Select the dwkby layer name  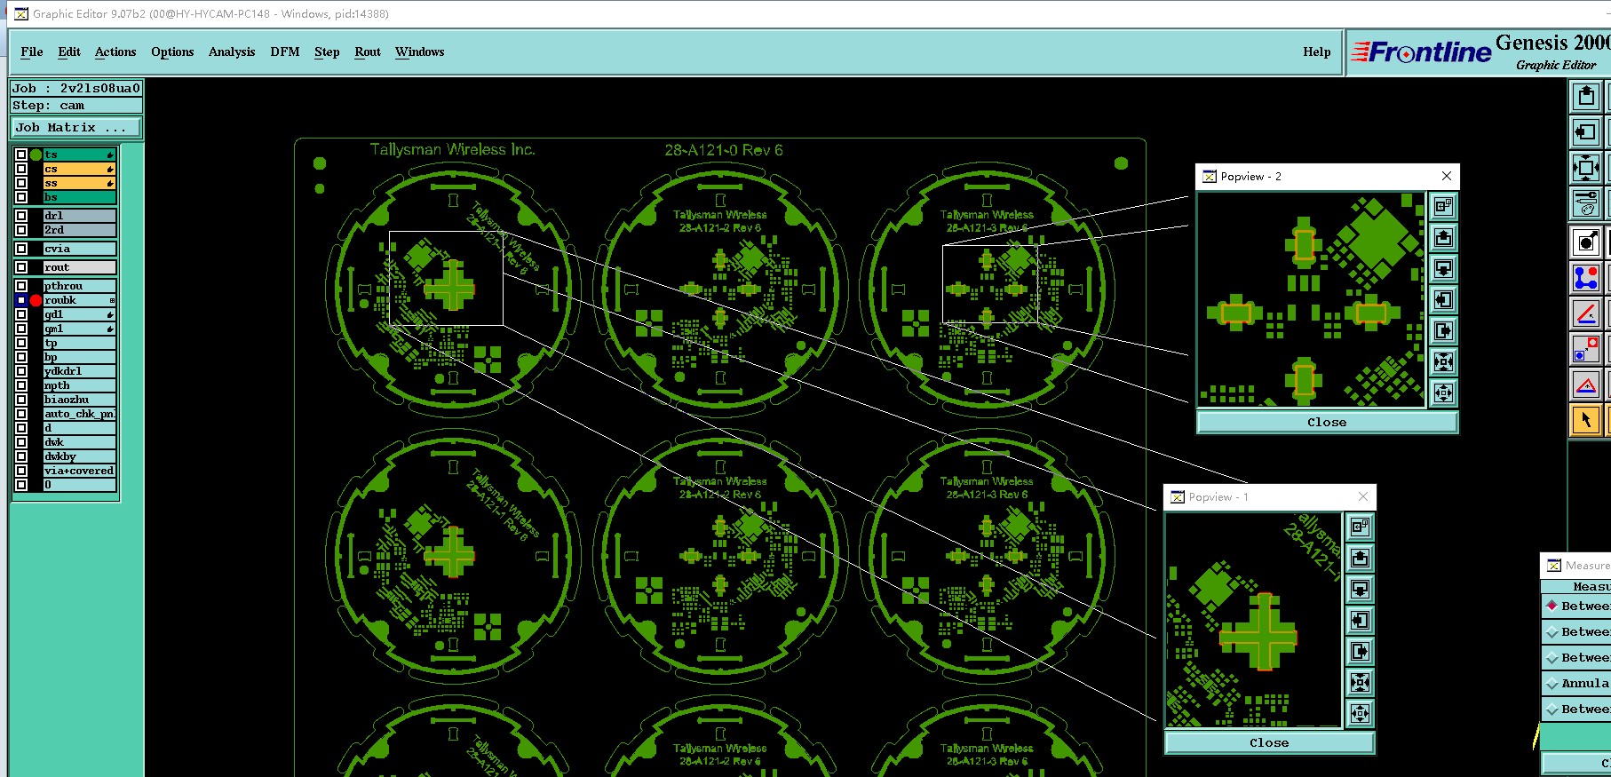[x=80, y=456]
